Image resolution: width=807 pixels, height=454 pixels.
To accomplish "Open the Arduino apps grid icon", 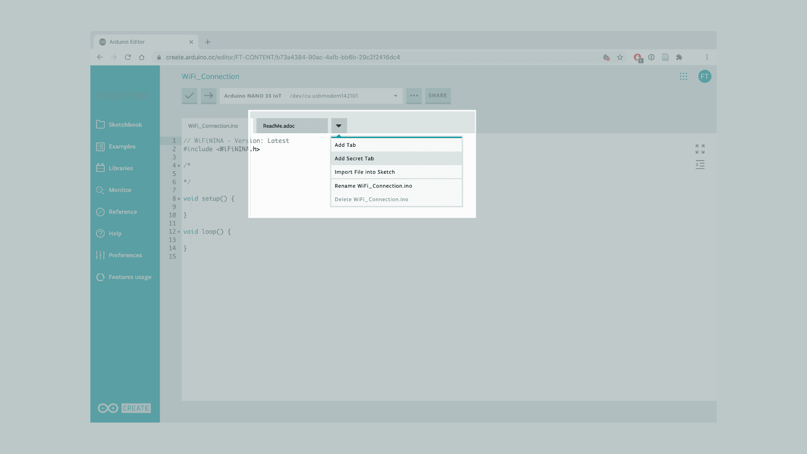I will click(683, 77).
